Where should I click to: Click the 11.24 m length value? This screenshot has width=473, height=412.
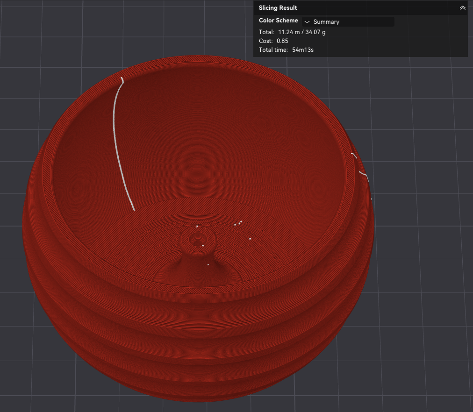click(x=289, y=32)
